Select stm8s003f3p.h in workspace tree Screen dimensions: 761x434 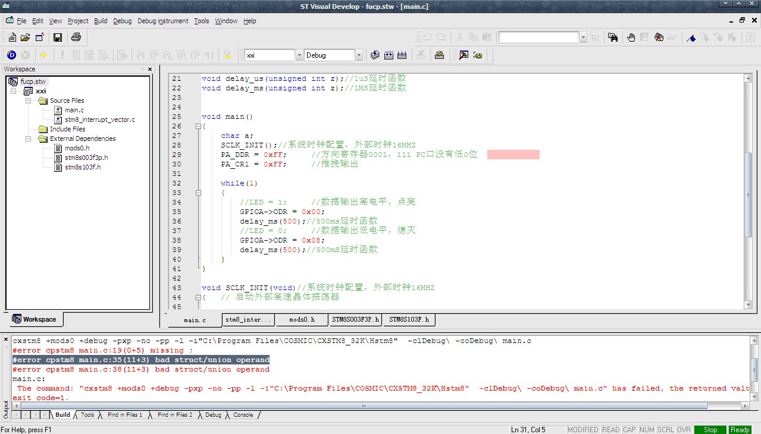tap(86, 158)
